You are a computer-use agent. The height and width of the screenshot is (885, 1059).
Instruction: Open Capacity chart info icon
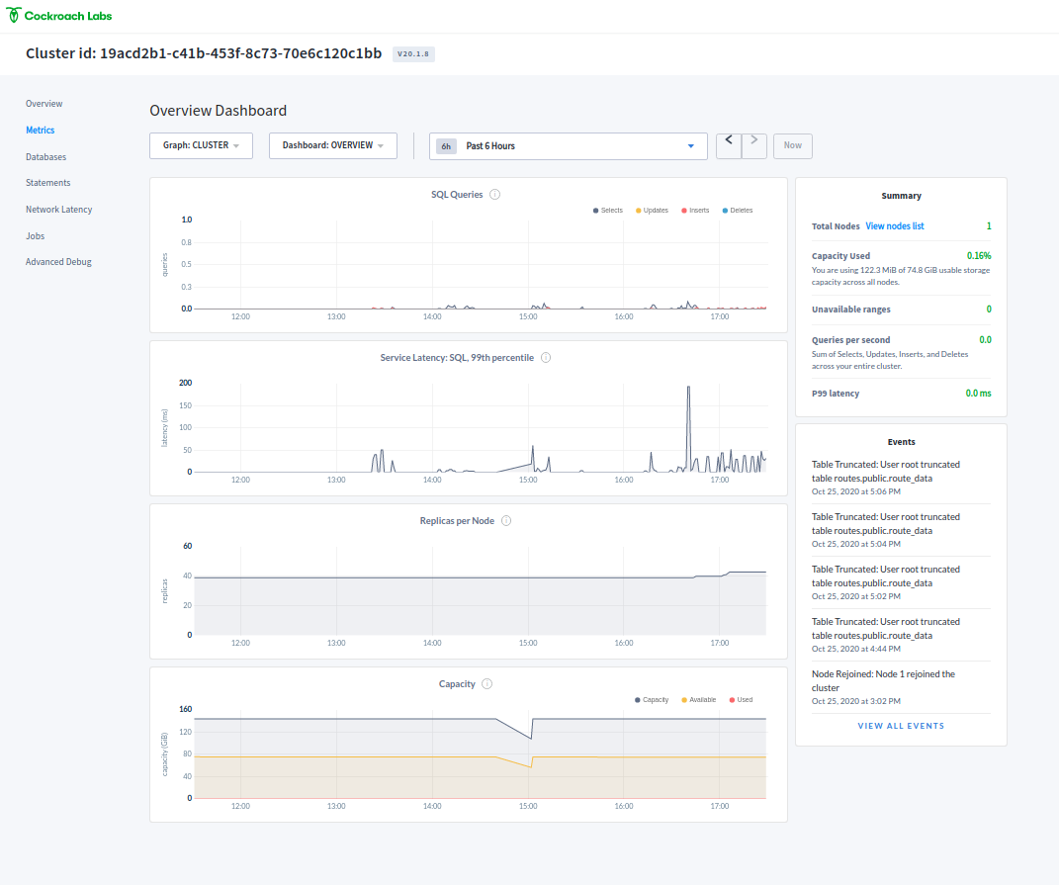pyautogui.click(x=486, y=684)
